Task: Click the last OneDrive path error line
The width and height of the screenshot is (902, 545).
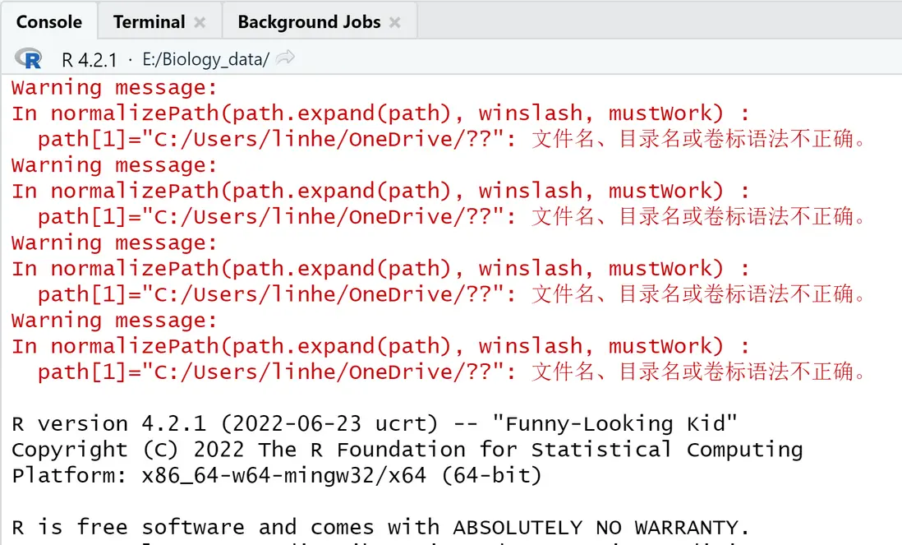Action: coord(452,372)
